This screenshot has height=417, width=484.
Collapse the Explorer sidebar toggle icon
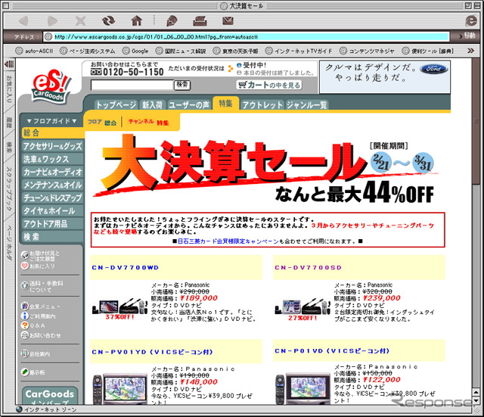9,64
